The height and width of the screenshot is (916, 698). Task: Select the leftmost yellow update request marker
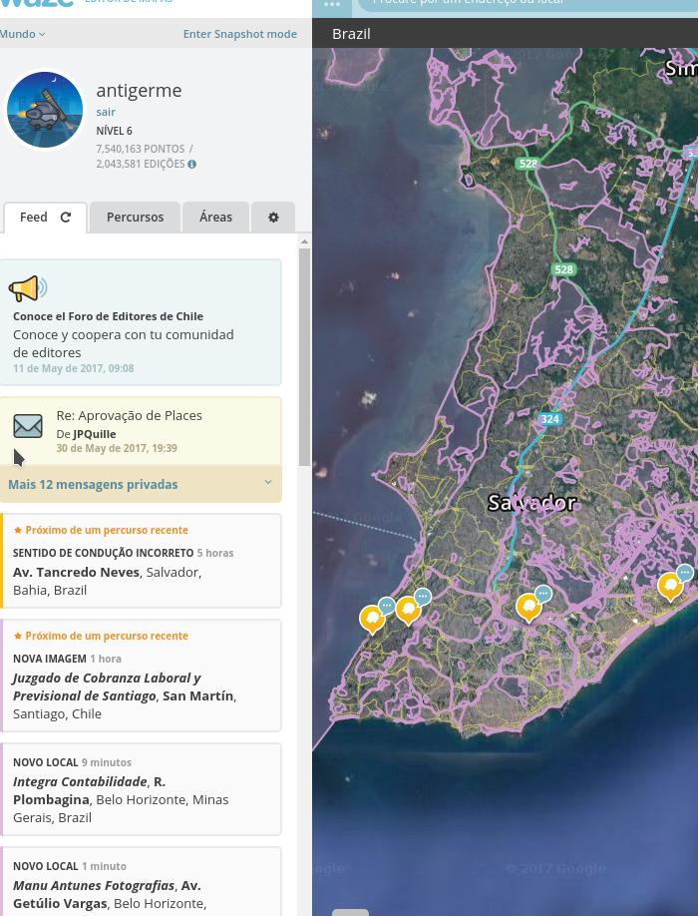(372, 619)
